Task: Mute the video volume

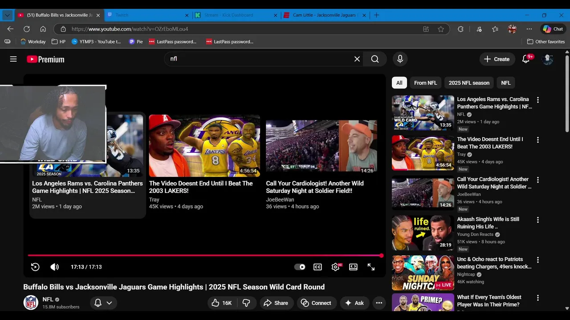Action: click(54, 267)
